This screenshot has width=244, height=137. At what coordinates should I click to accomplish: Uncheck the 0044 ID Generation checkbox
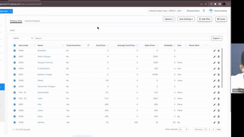click(x=14, y=68)
